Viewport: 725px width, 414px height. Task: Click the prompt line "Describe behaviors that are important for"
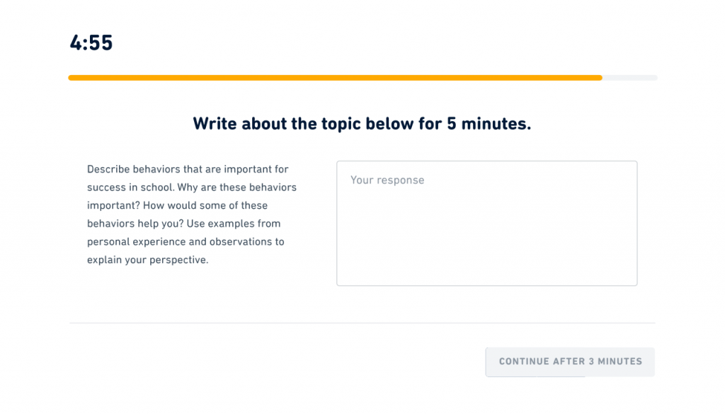pyautogui.click(x=188, y=169)
